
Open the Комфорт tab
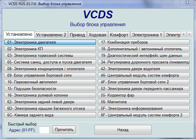(119, 35)
